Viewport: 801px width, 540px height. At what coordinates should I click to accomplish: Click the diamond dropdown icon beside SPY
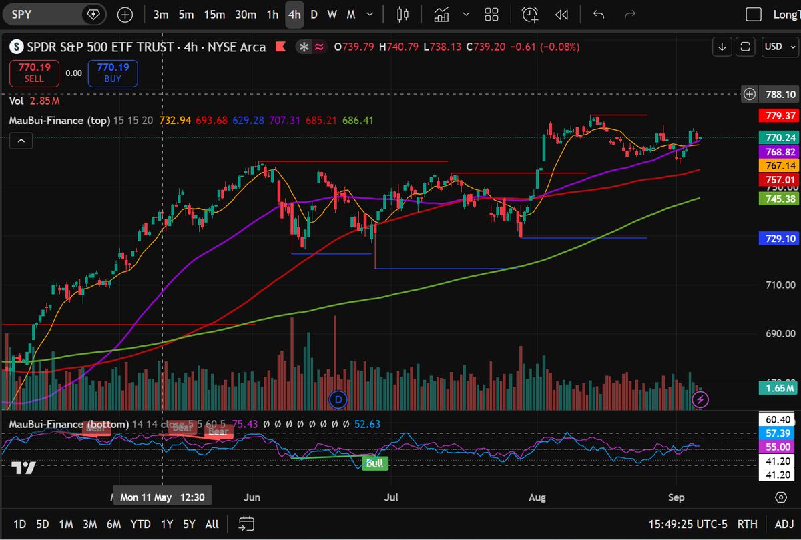click(93, 14)
